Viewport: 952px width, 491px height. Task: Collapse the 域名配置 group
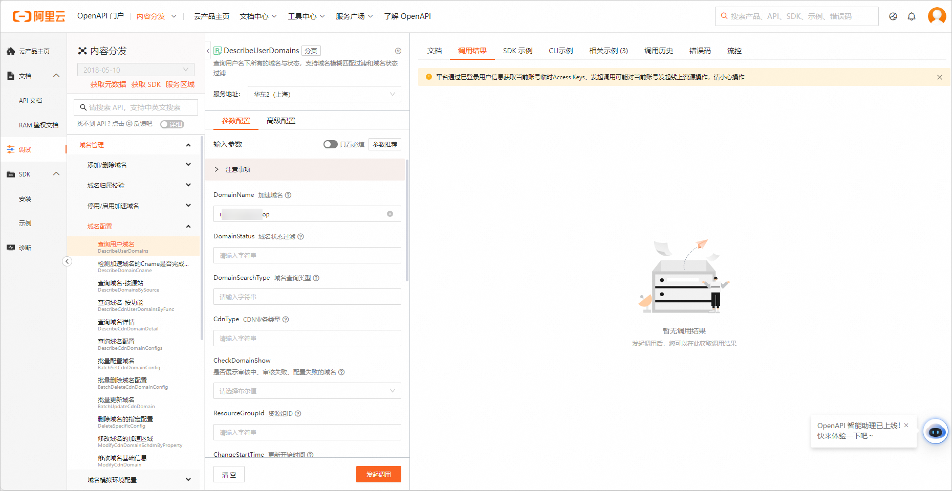click(188, 226)
